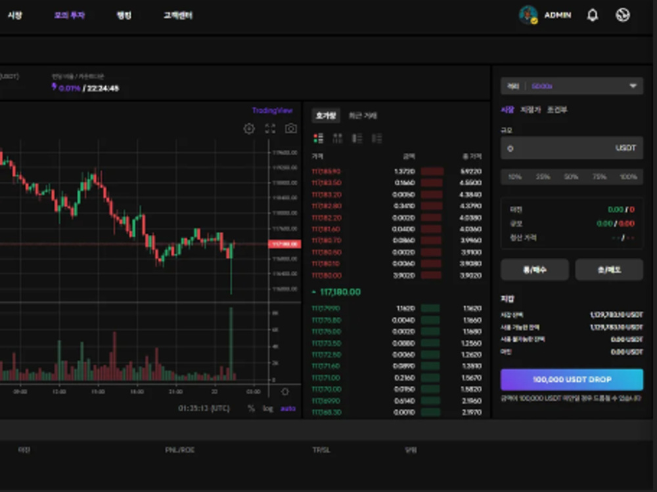Image resolution: width=657 pixels, height=492 pixels.
Task: Go to 시장 in top navigation
Action: pyautogui.click(x=15, y=16)
